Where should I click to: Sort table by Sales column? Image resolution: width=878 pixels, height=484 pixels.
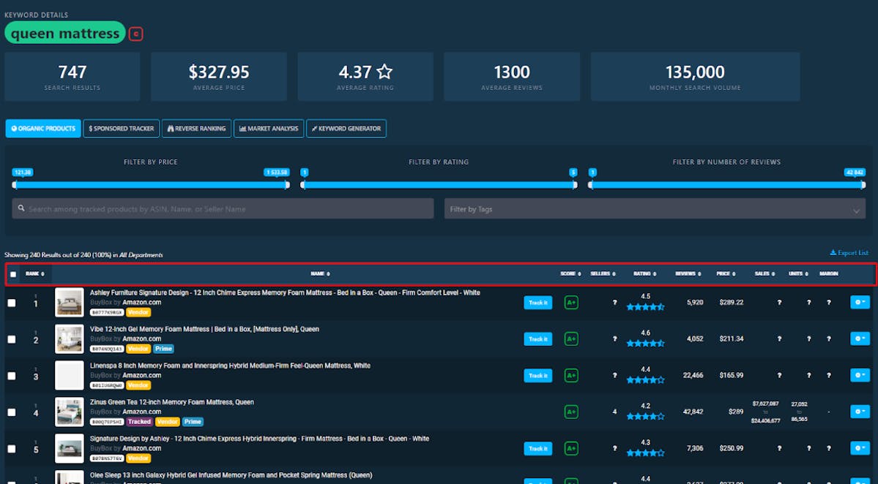[765, 274]
